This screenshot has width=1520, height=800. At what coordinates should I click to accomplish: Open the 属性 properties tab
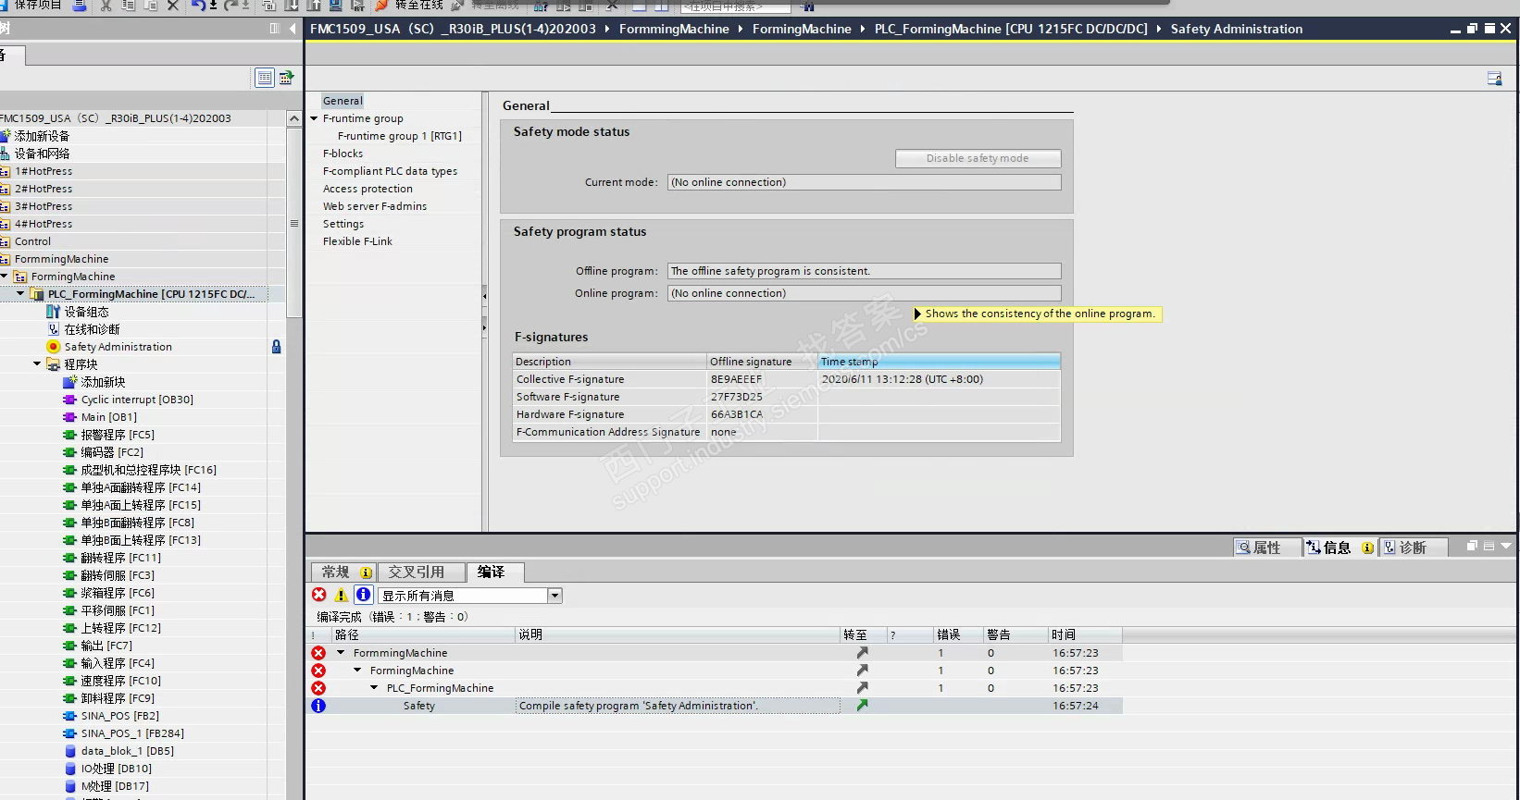point(1265,548)
